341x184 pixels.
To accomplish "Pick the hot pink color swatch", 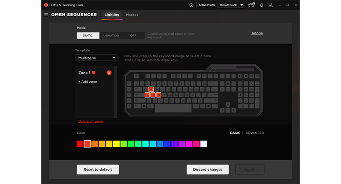I will point(196,144).
